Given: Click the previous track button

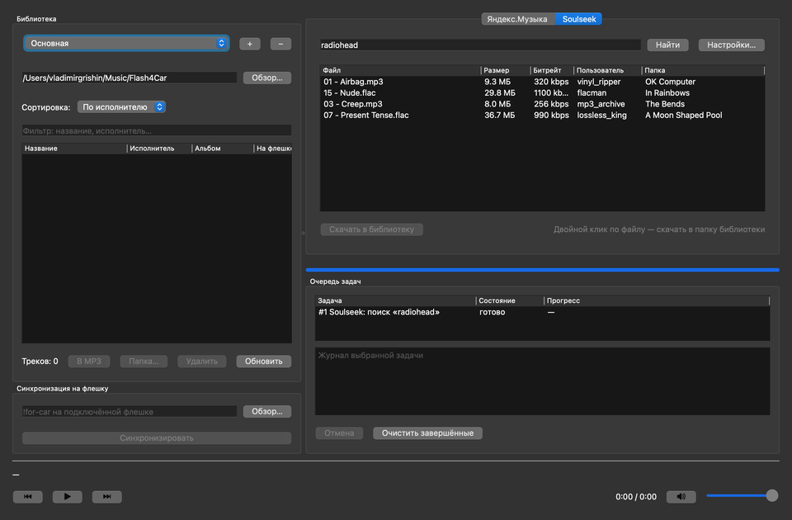Looking at the screenshot, I should [x=28, y=497].
